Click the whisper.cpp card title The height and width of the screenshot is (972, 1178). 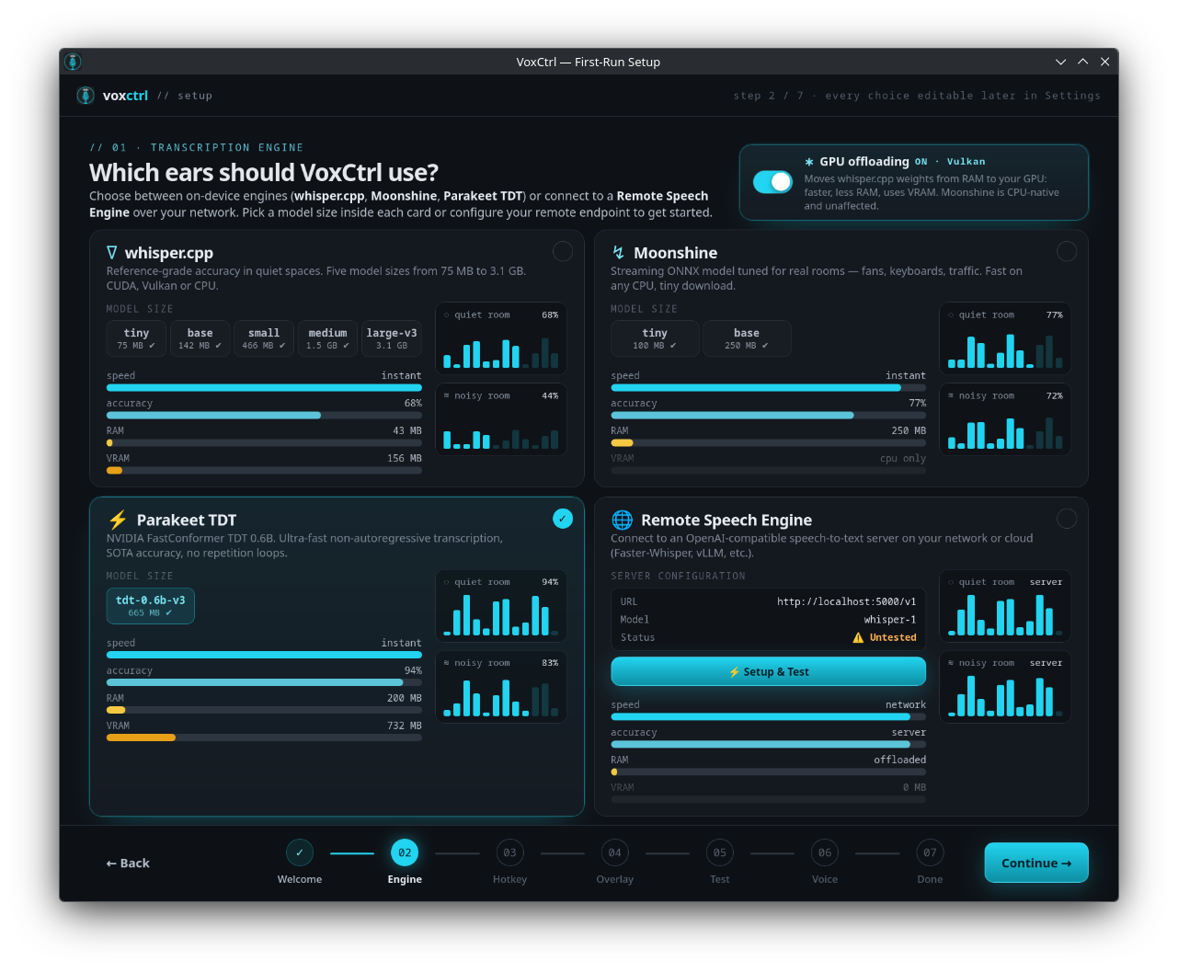coord(169,253)
